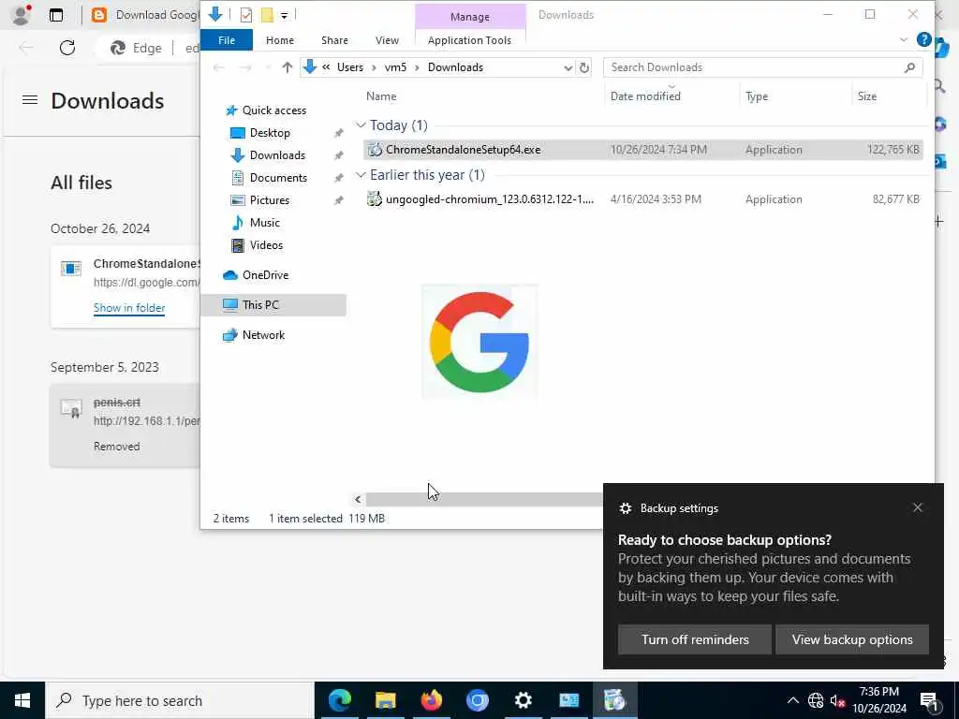Open Customize Quick Access Toolbar dropdown

click(285, 15)
